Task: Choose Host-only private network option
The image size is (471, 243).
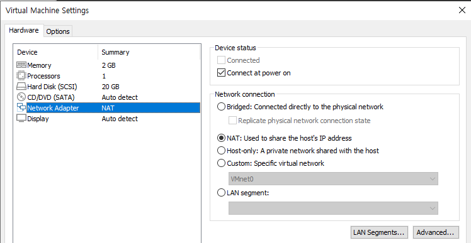Action: tap(221, 151)
